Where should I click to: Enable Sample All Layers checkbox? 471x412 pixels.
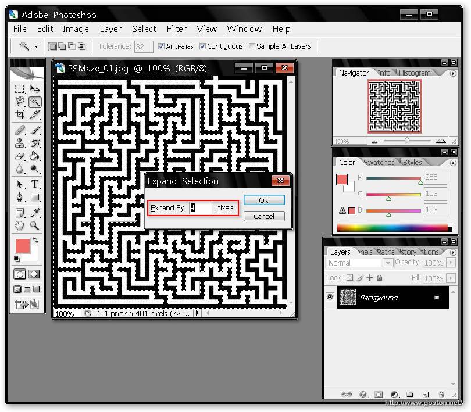click(x=252, y=46)
